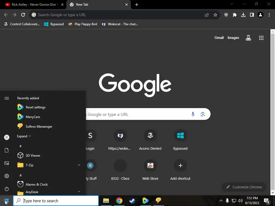Open a new tab with plus button
The height and width of the screenshot is (206, 275).
click(x=137, y=5)
